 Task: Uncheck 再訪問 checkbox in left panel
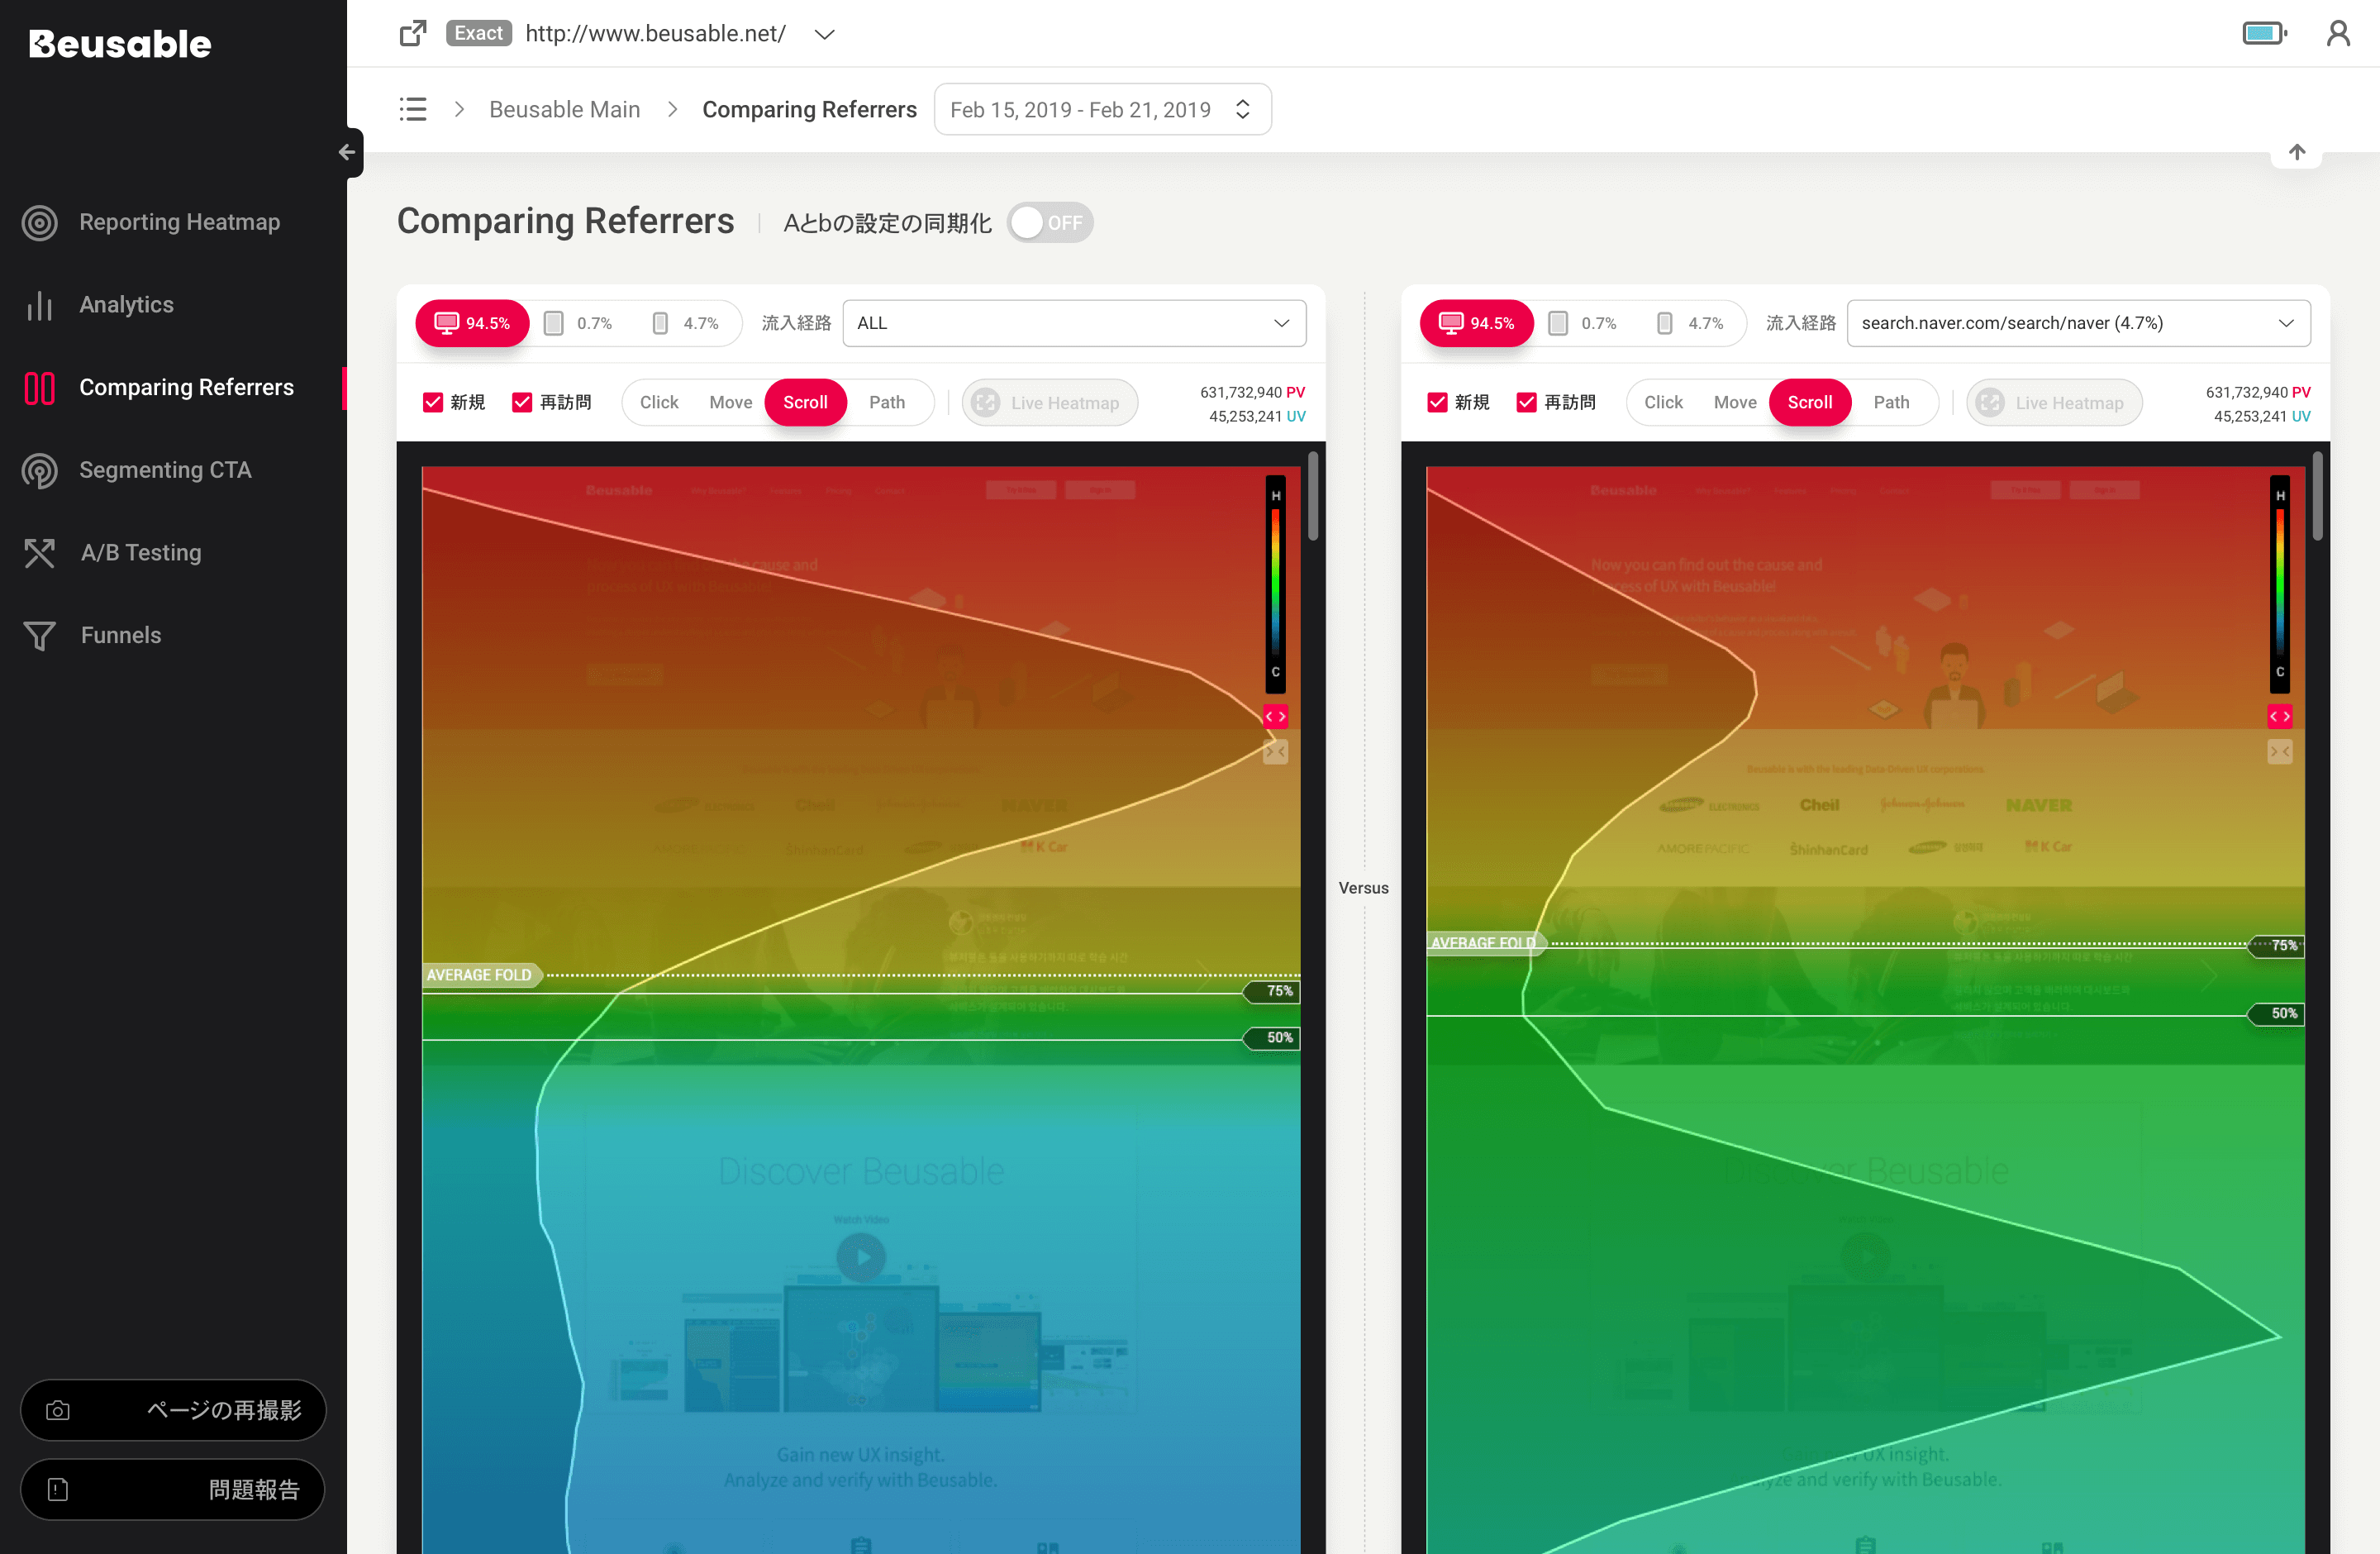coord(522,402)
